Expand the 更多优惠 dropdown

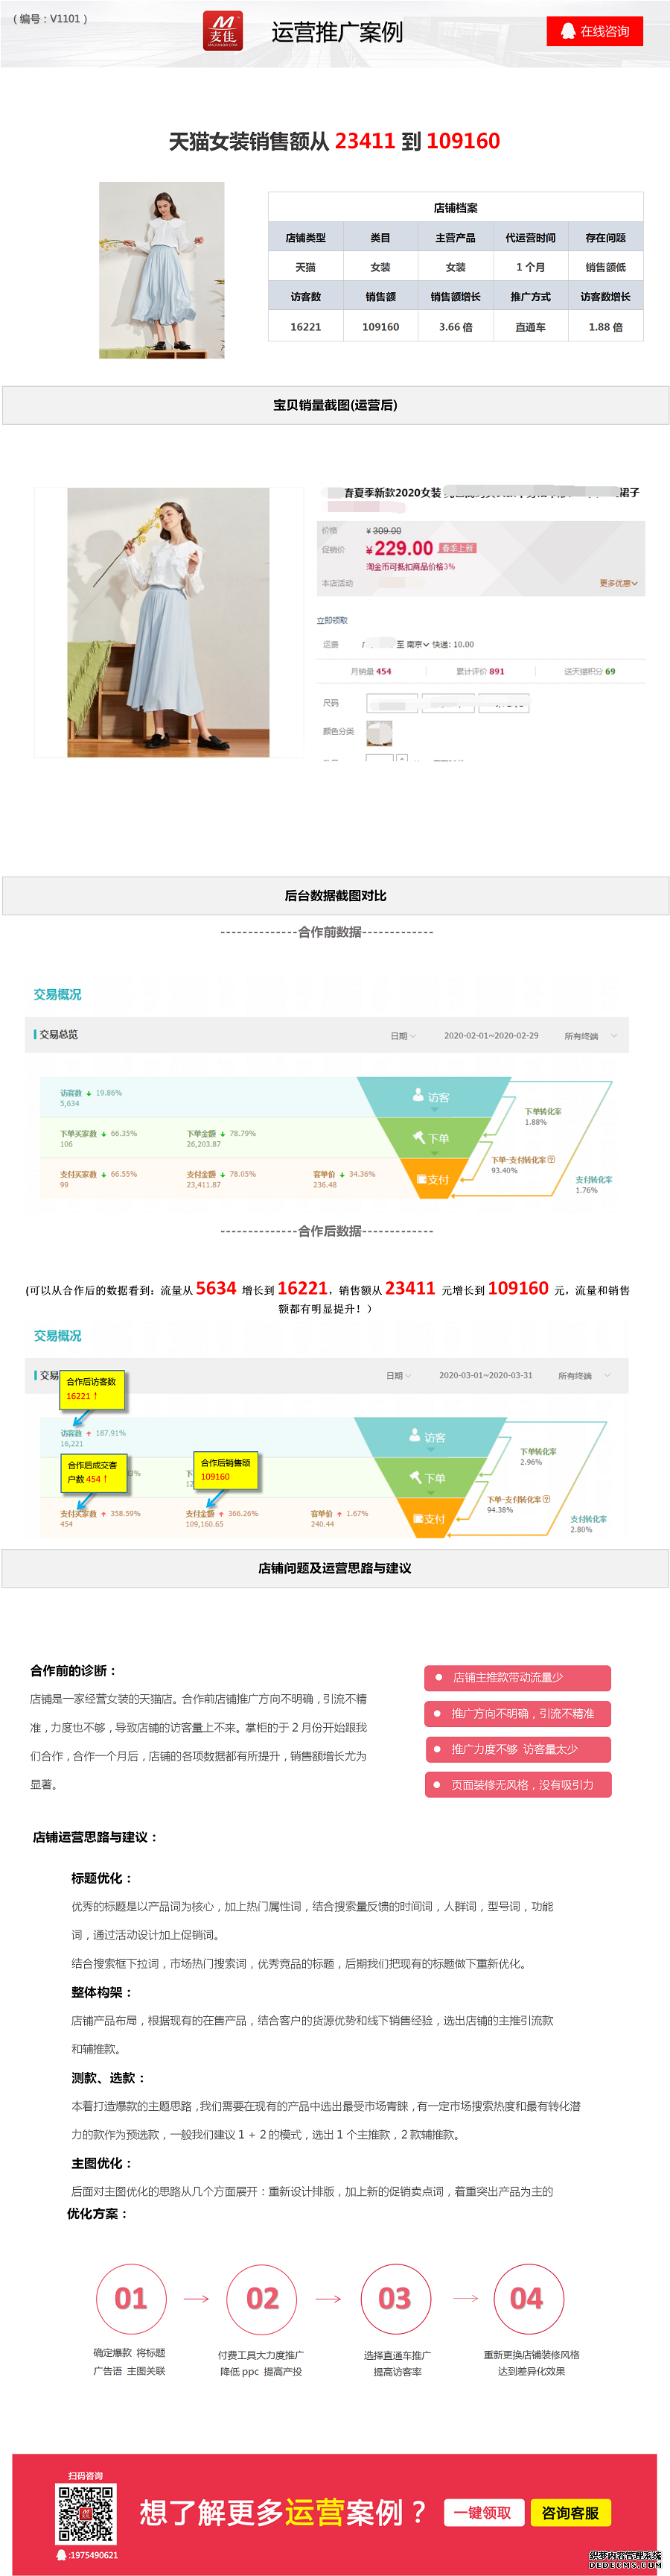click(618, 583)
